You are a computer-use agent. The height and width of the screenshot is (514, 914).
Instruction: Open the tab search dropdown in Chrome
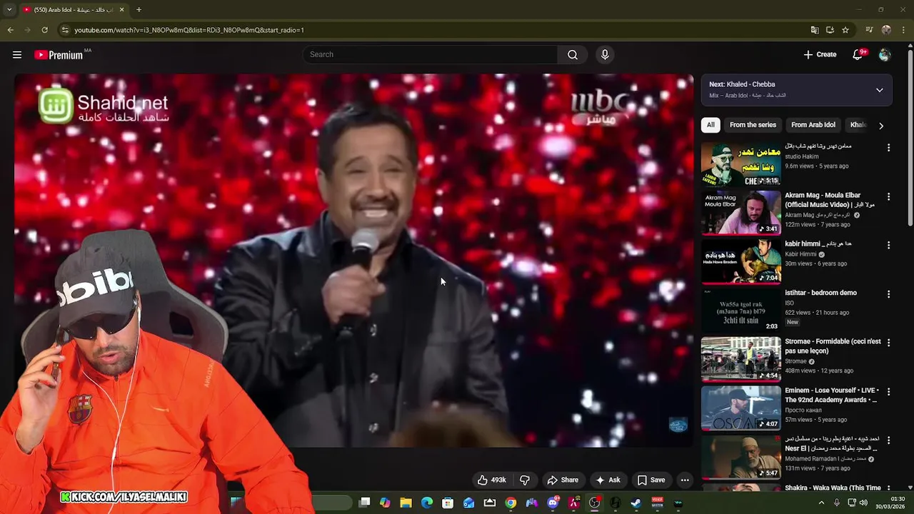tap(9, 10)
